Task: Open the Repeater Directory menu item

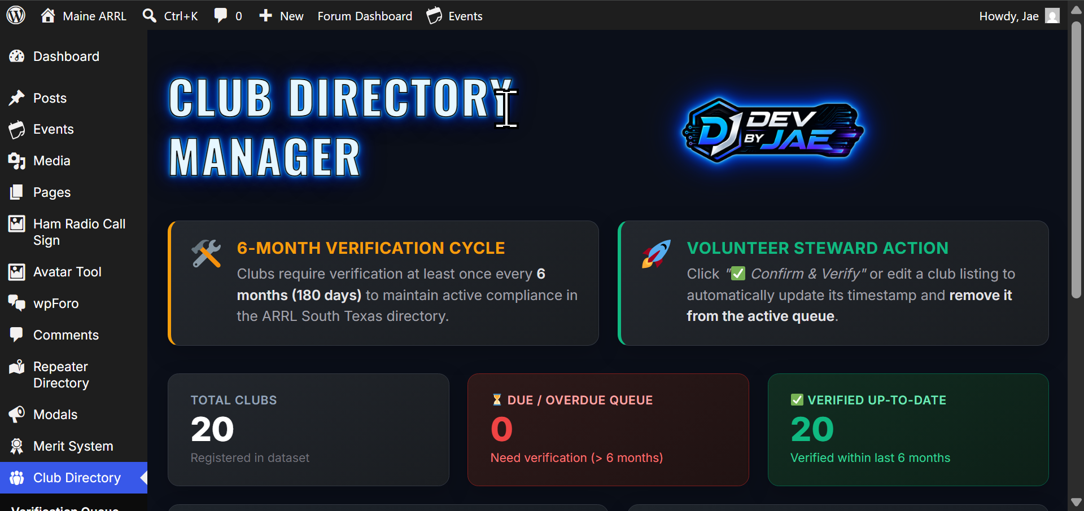Action: (73, 375)
